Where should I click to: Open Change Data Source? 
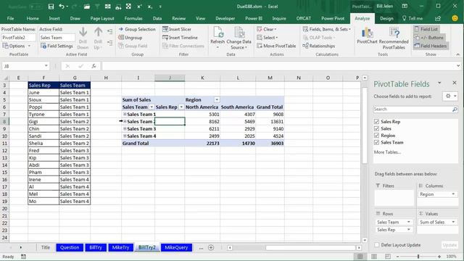tap(239, 38)
